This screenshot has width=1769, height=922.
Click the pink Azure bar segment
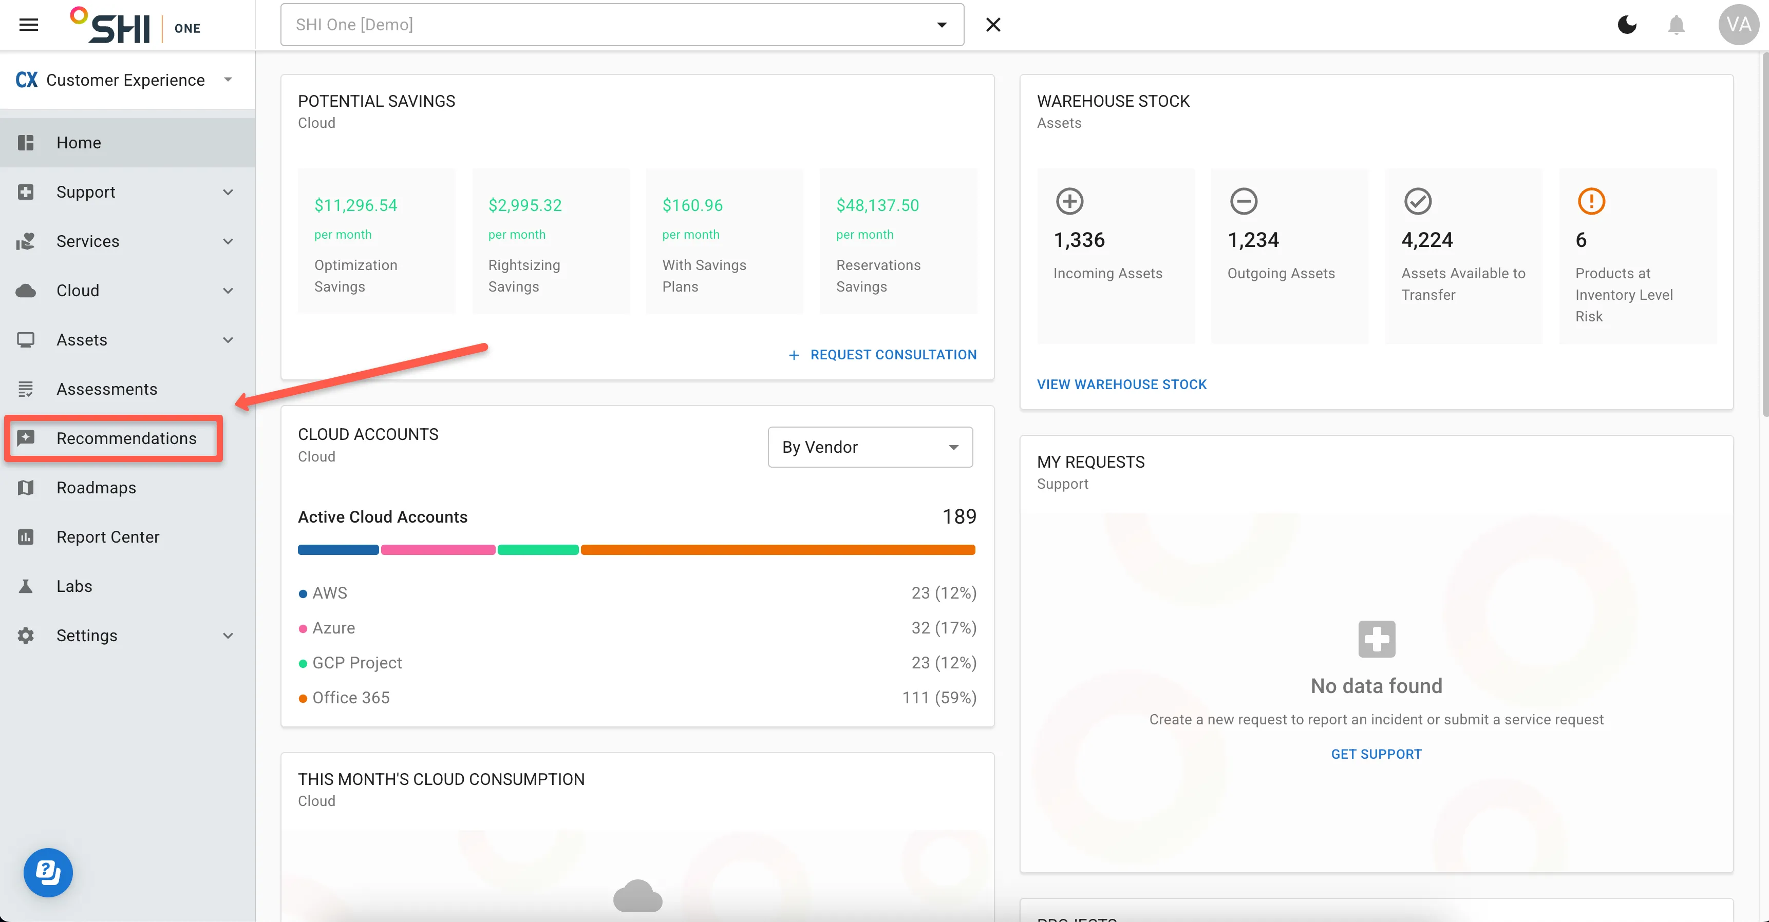pos(438,550)
